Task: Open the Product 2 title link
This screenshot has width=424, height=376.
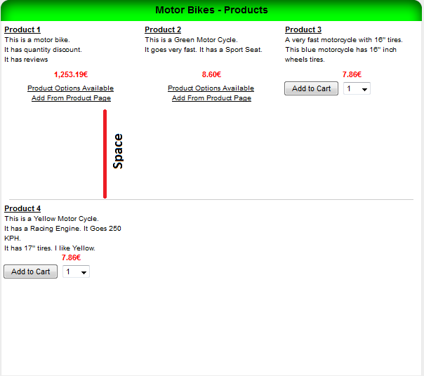Action: 163,29
